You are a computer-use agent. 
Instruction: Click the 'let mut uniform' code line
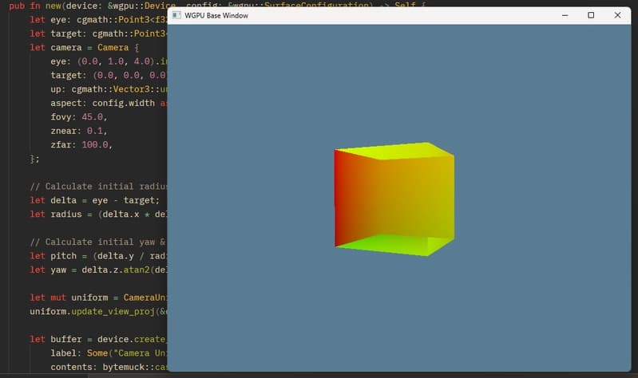98,297
